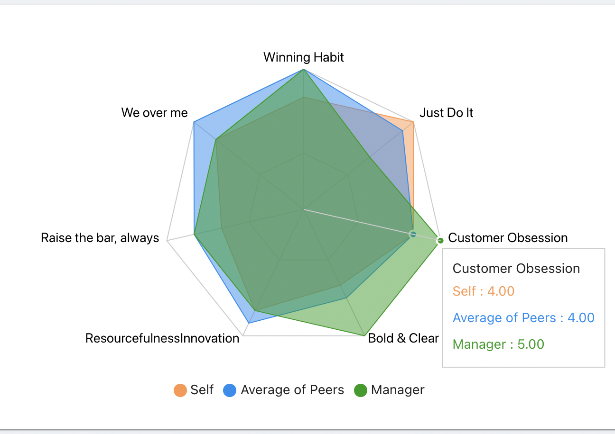This screenshot has height=434, width=615.
Task: Click Average of Peers : 4.00 in tooltip
Action: point(523,318)
